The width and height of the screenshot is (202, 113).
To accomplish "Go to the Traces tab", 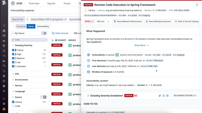I will pos(67,4).
